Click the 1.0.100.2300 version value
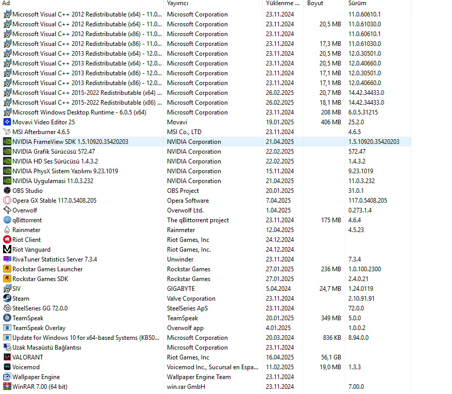 365,269
